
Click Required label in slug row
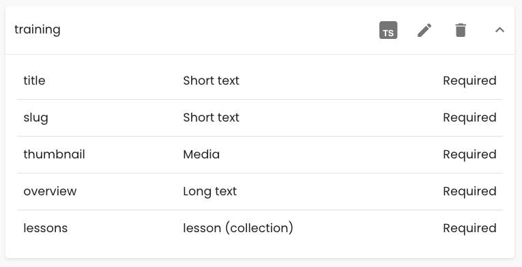pyautogui.click(x=469, y=117)
